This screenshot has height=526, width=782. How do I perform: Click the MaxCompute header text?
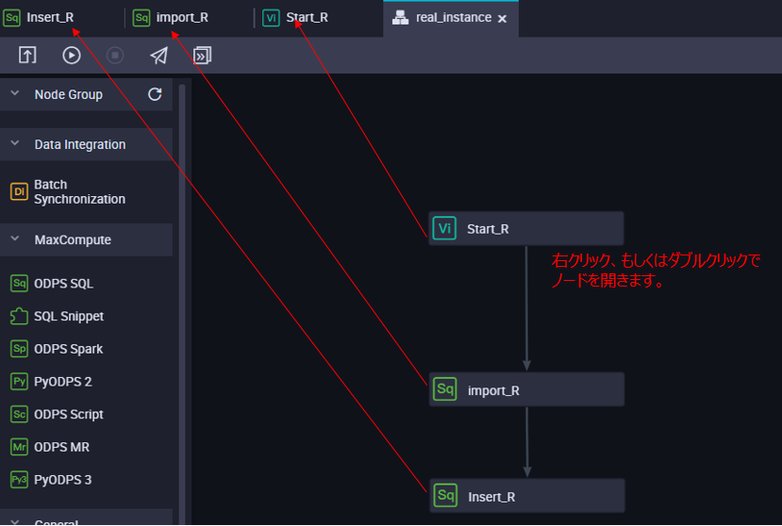pyautogui.click(x=73, y=239)
